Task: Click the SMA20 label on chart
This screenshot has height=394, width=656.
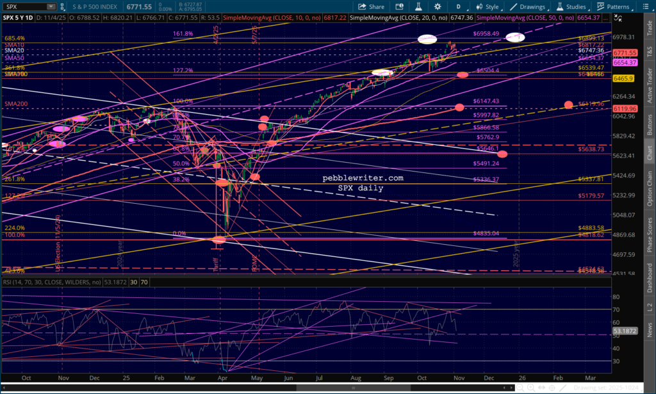Action: point(14,50)
